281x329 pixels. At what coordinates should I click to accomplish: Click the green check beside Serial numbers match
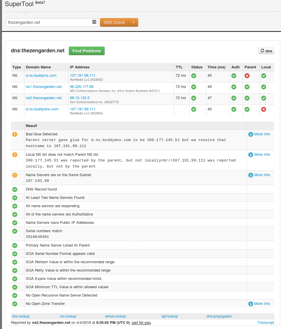tap(15, 231)
